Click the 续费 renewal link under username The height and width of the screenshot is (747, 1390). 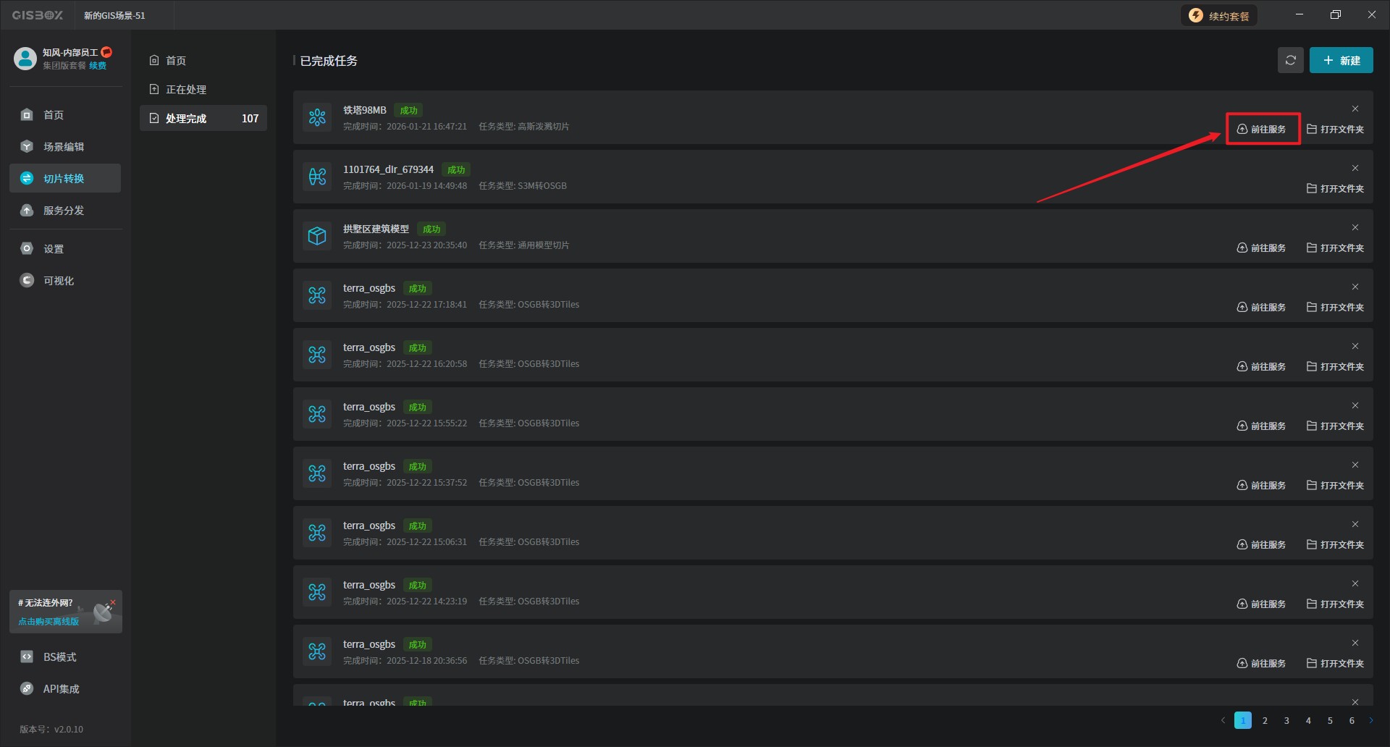[x=98, y=66]
